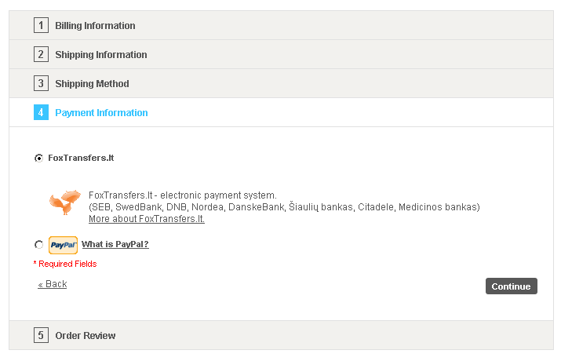Expand the Shipping Method section
The height and width of the screenshot is (361, 561).
pyautogui.click(x=281, y=83)
